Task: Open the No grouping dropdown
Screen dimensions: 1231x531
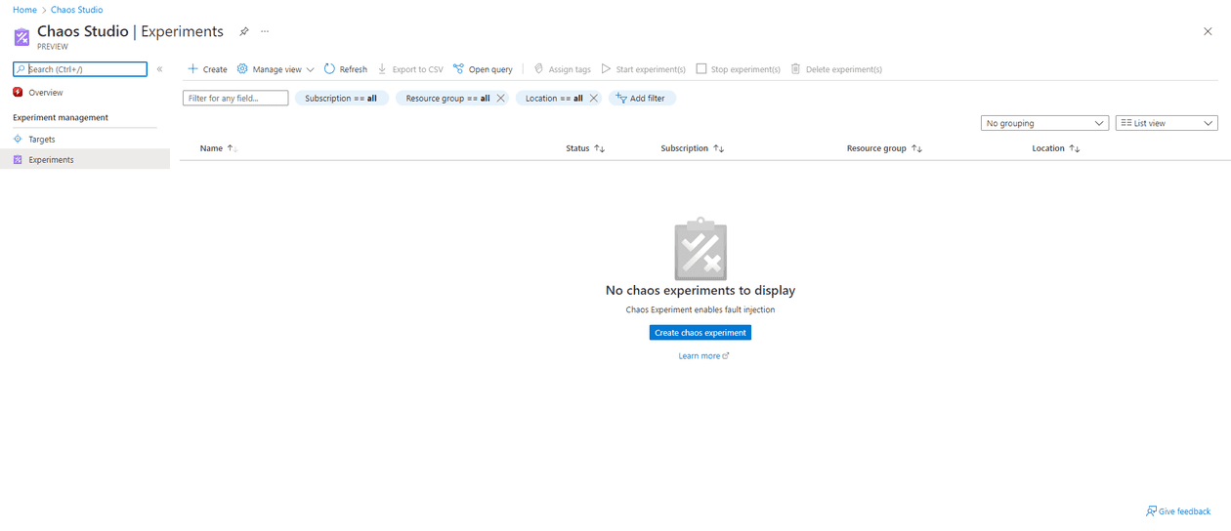Action: 1044,123
